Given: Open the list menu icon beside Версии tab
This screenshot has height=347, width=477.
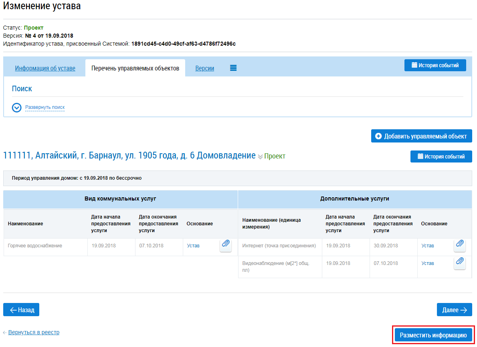Looking at the screenshot, I should [233, 68].
